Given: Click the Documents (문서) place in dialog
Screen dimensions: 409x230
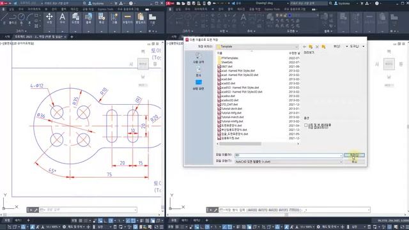Looking at the screenshot, I should 198,71.
